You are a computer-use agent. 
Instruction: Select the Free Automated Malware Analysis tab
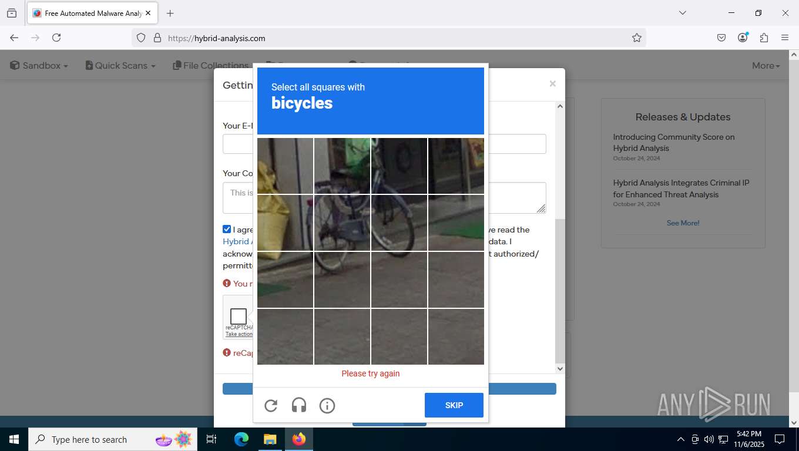[92, 13]
